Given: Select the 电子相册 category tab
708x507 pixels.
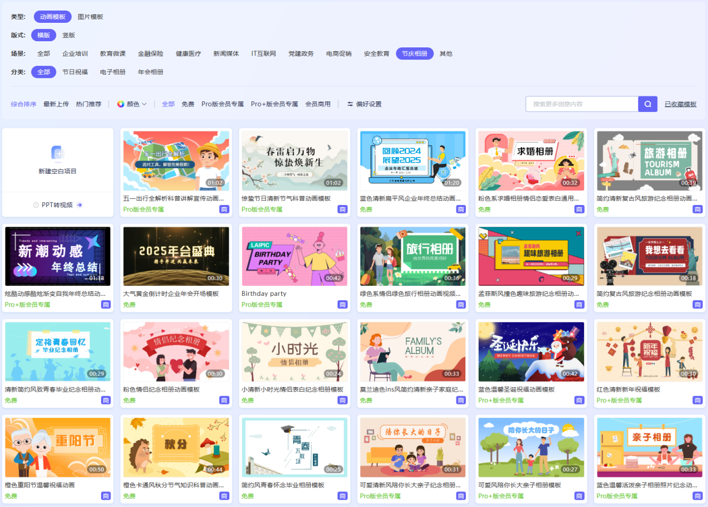Looking at the screenshot, I should point(113,72).
